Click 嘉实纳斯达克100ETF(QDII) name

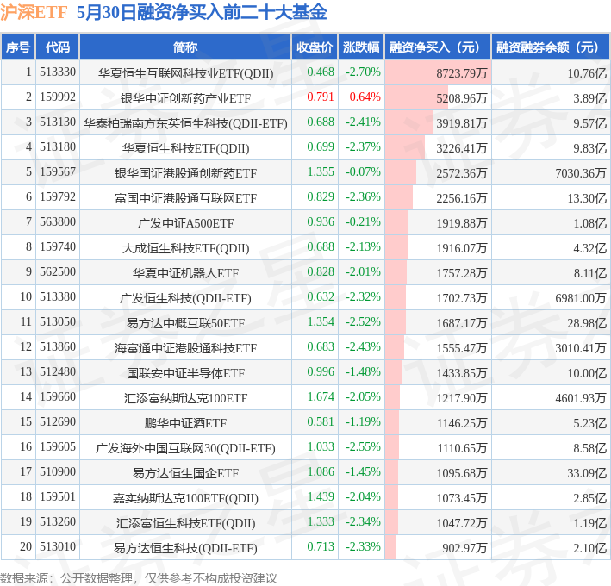pyautogui.click(x=185, y=497)
